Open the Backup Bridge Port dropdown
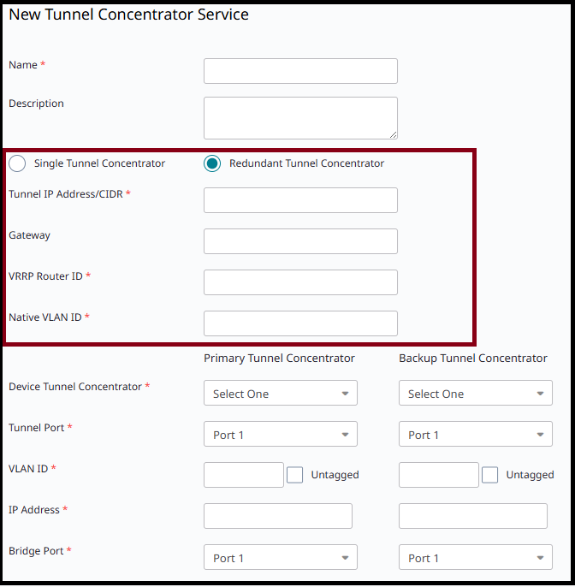575x587 pixels. click(475, 558)
